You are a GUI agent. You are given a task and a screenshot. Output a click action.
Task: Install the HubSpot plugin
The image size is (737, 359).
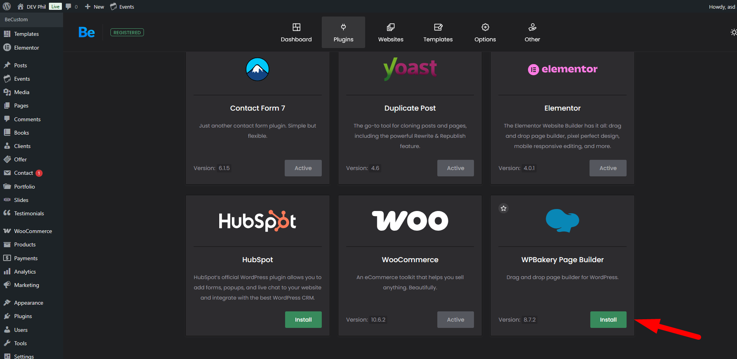[303, 320]
